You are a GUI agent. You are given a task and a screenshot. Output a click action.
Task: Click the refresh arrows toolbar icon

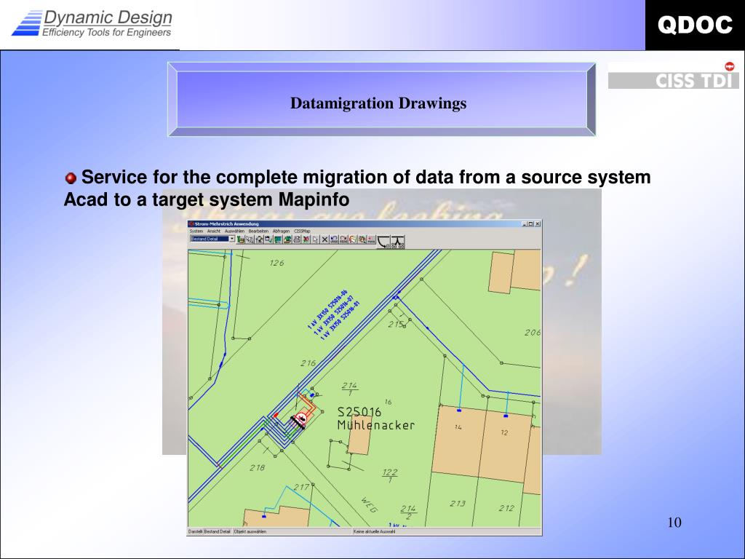coord(260,239)
